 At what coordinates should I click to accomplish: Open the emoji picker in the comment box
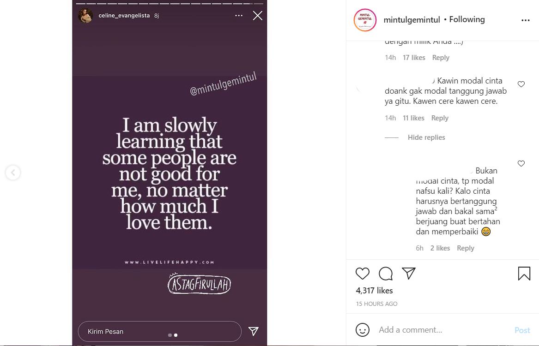pyautogui.click(x=363, y=330)
